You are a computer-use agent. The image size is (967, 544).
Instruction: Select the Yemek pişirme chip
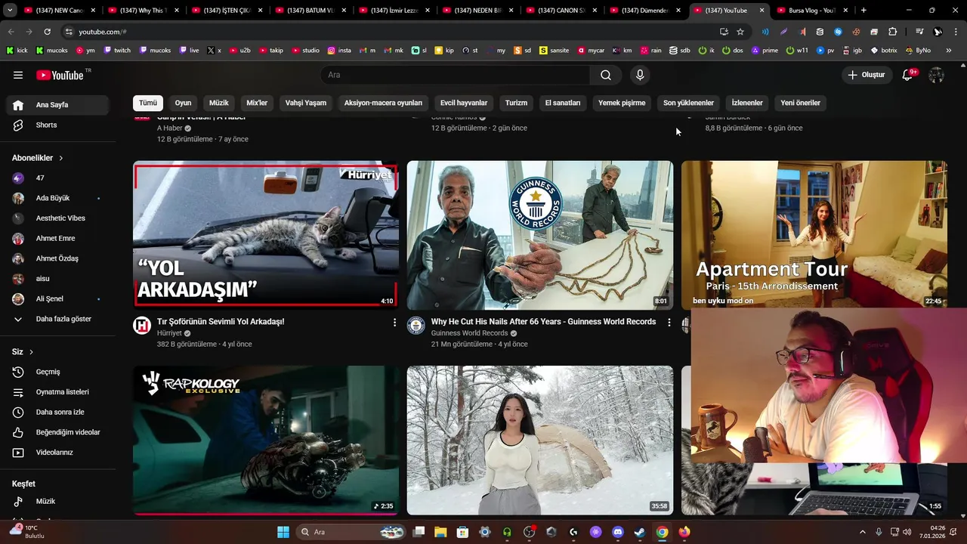pos(622,103)
